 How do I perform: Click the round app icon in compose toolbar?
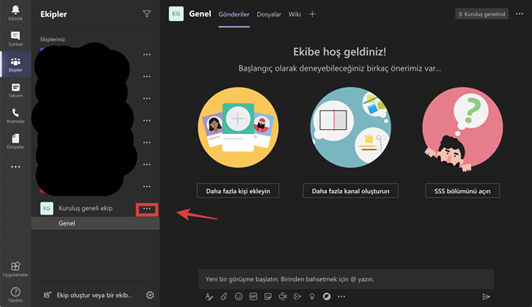pyautogui.click(x=327, y=296)
